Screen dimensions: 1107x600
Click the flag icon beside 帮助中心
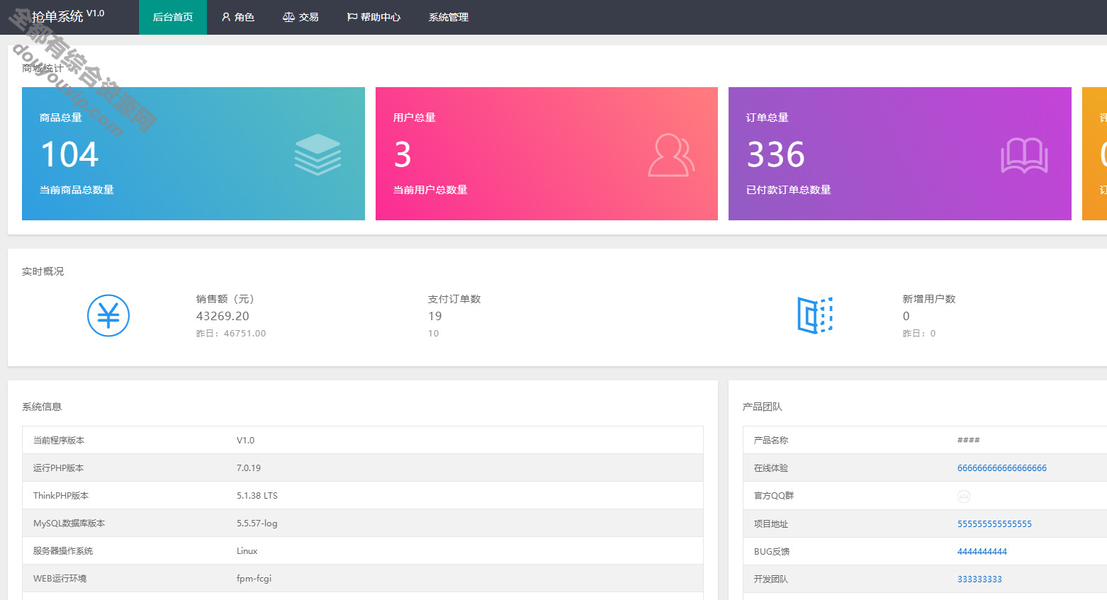tap(352, 17)
